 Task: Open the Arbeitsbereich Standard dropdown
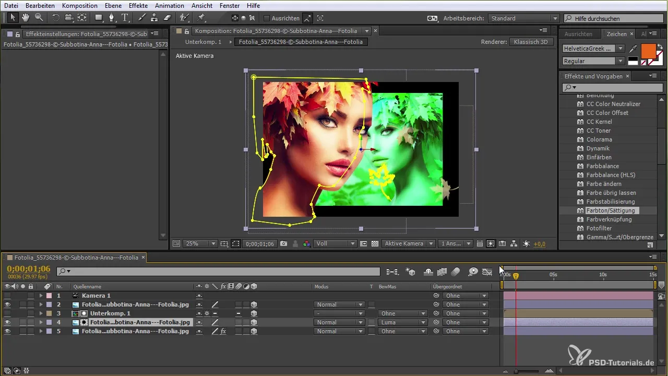(524, 18)
